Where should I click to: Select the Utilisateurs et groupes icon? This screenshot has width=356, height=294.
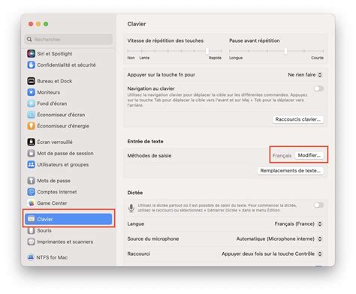(x=31, y=164)
